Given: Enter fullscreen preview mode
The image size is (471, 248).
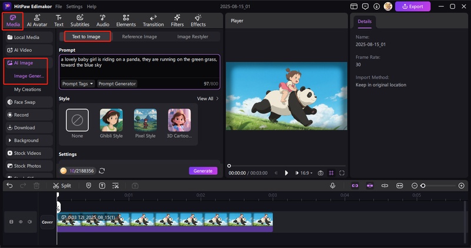Looking at the screenshot, I should [x=342, y=173].
